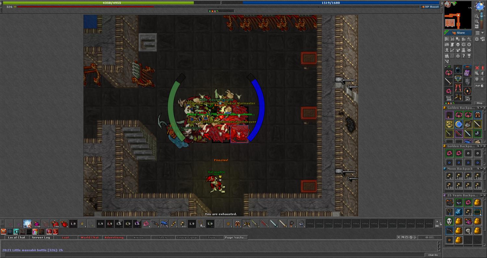This screenshot has height=258, width=487.
Task: Click the blue ring item in Golden Backpack
Action: (x=458, y=124)
